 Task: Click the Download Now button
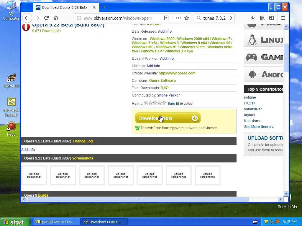[168, 118]
